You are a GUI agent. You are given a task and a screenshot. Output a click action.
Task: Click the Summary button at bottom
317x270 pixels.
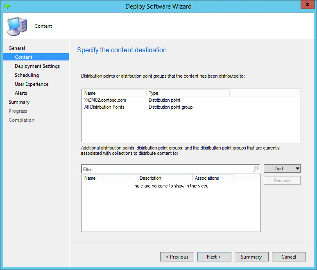click(x=251, y=257)
